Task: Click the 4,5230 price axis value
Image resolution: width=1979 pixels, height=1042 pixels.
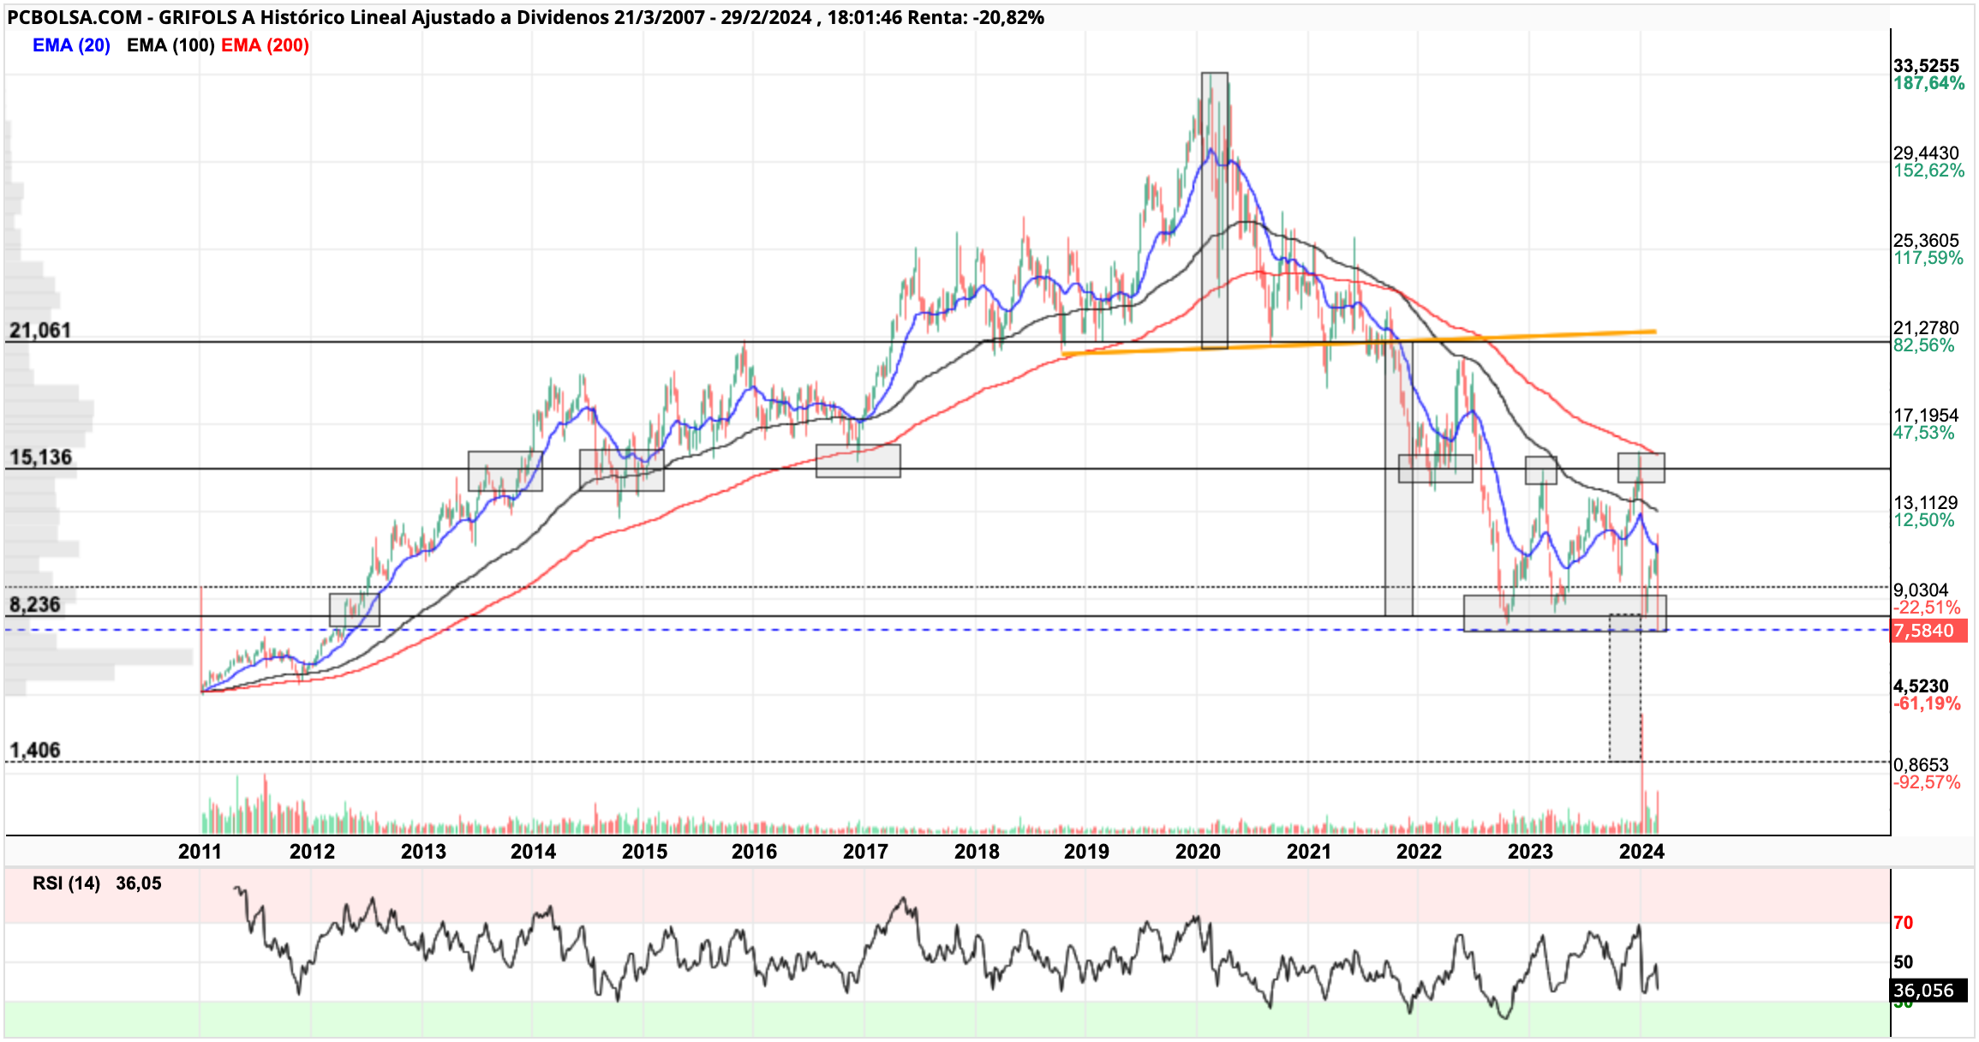Action: 1921,686
